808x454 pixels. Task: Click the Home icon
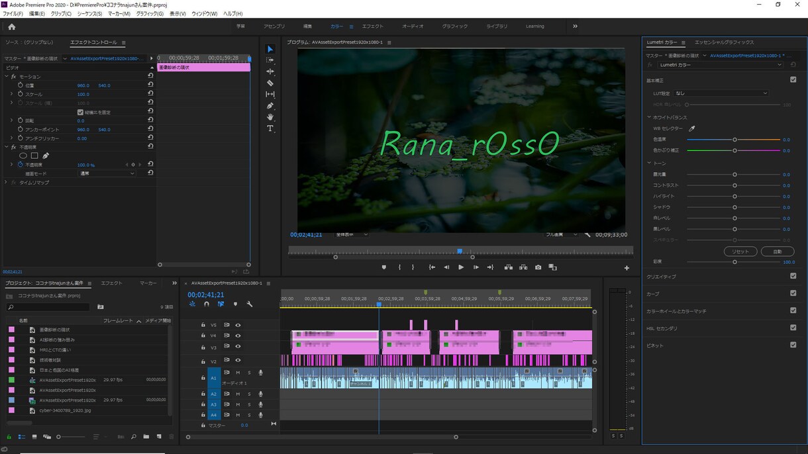(x=11, y=26)
